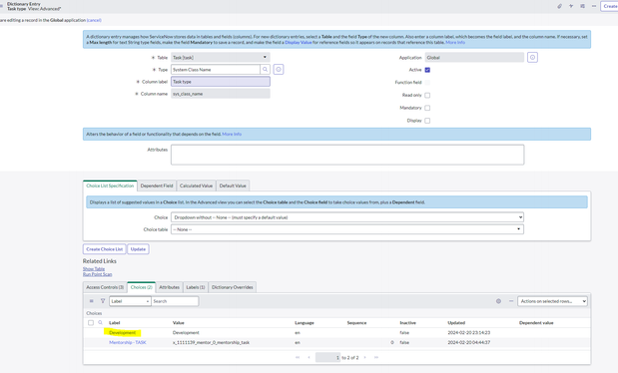Click the info icon next to Type field
This screenshot has height=373, width=618.
pos(279,70)
